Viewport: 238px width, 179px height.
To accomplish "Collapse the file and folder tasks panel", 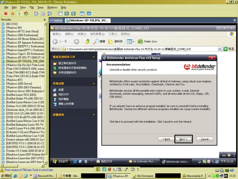I will (94, 57).
